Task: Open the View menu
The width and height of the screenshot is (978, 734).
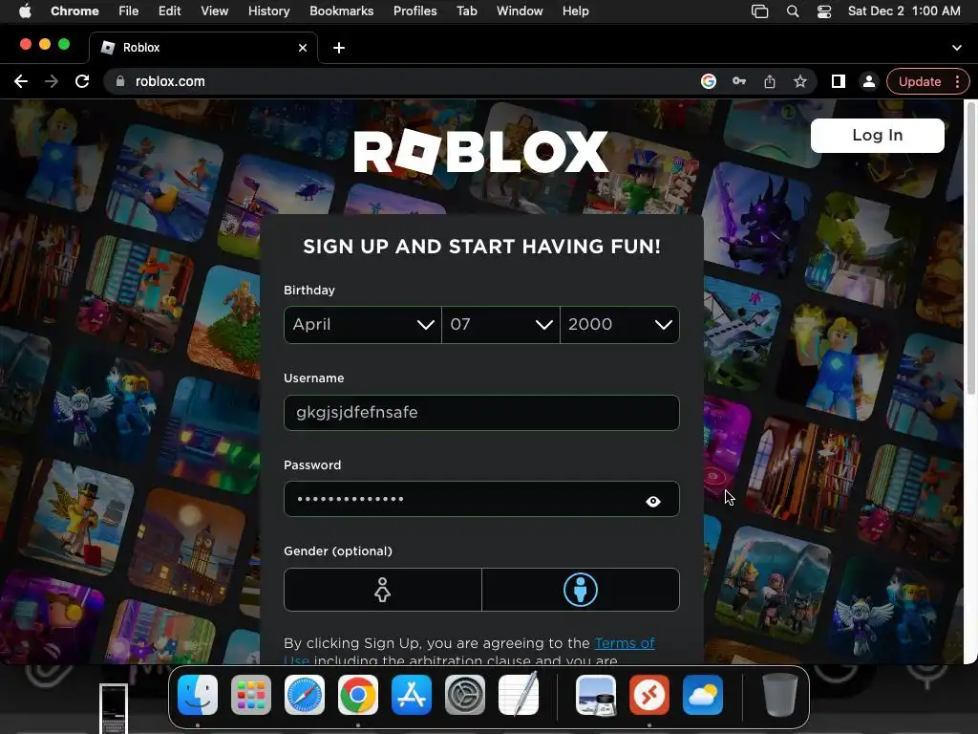Action: [x=215, y=11]
